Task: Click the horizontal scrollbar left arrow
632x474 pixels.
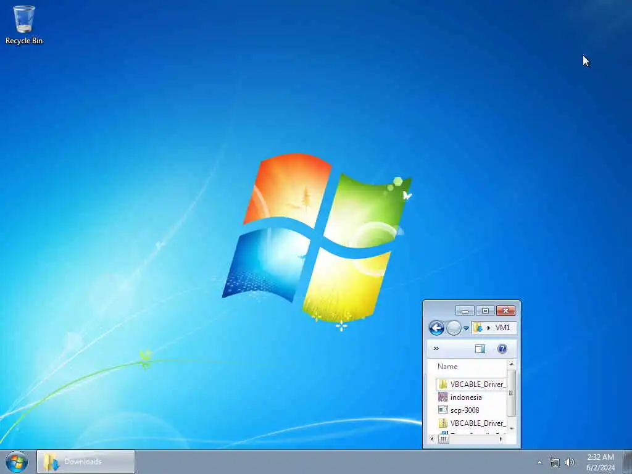Action: pos(432,439)
